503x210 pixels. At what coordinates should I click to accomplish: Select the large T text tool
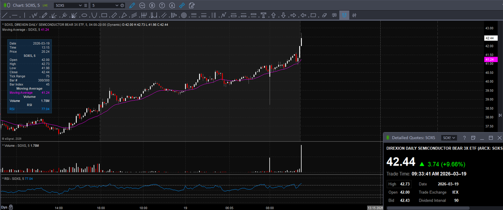point(263,16)
